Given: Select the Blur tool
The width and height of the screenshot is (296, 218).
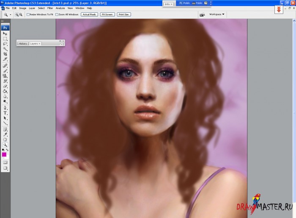Looking at the screenshot, I should 5,96.
